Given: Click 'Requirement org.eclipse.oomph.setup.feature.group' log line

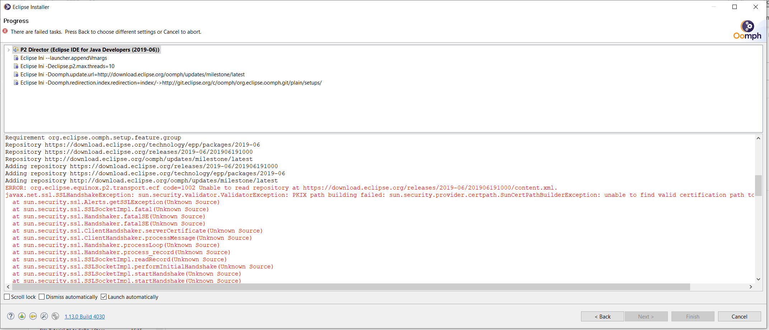Looking at the screenshot, I should point(93,138).
